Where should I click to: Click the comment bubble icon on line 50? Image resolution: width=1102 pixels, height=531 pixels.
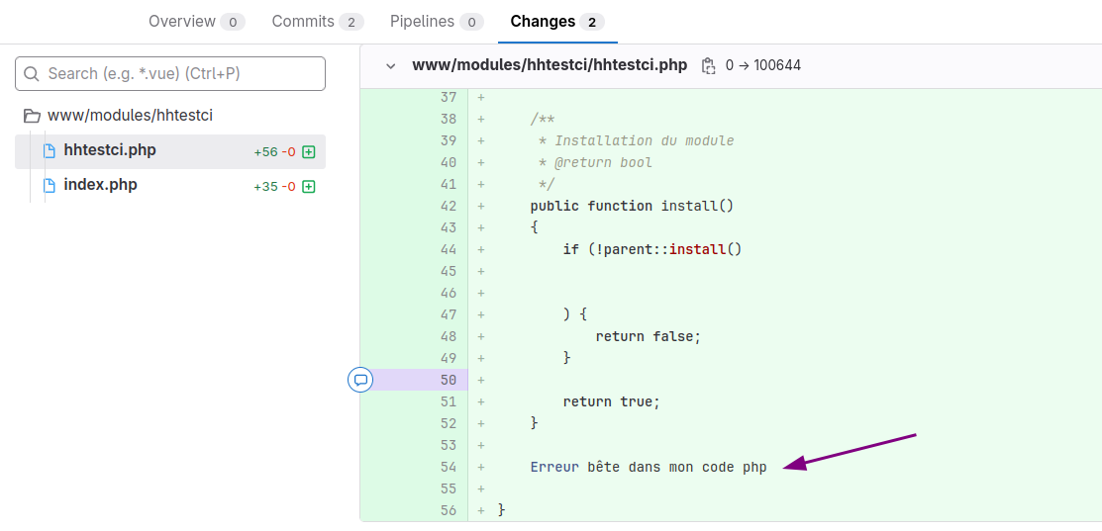coord(360,380)
